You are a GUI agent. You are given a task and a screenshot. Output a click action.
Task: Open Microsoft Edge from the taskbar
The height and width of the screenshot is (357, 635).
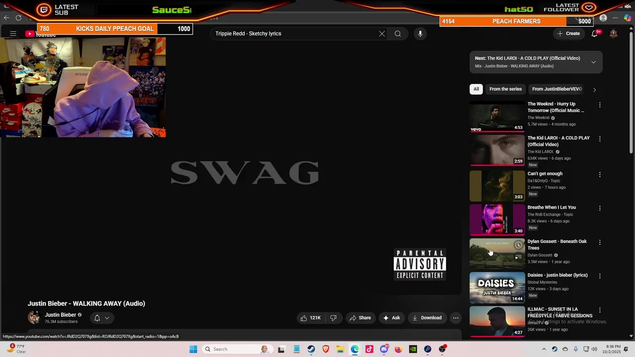point(355,349)
